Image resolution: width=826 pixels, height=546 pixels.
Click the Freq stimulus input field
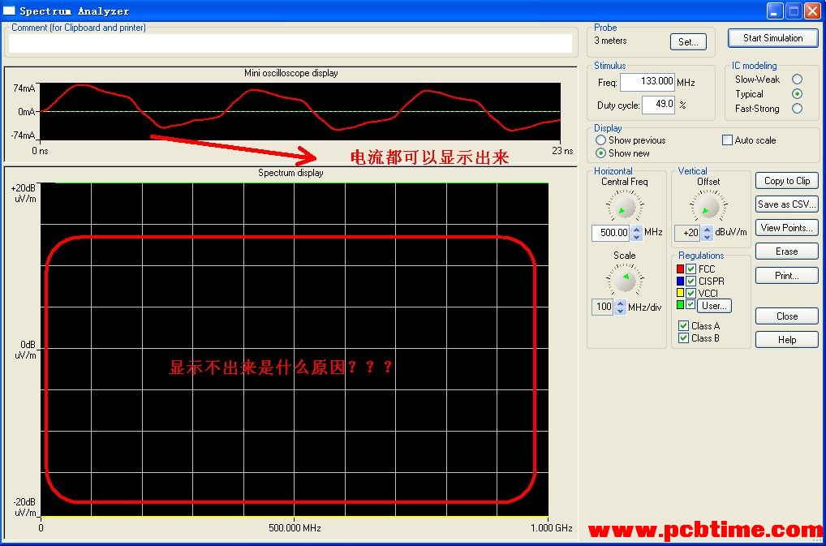[647, 82]
